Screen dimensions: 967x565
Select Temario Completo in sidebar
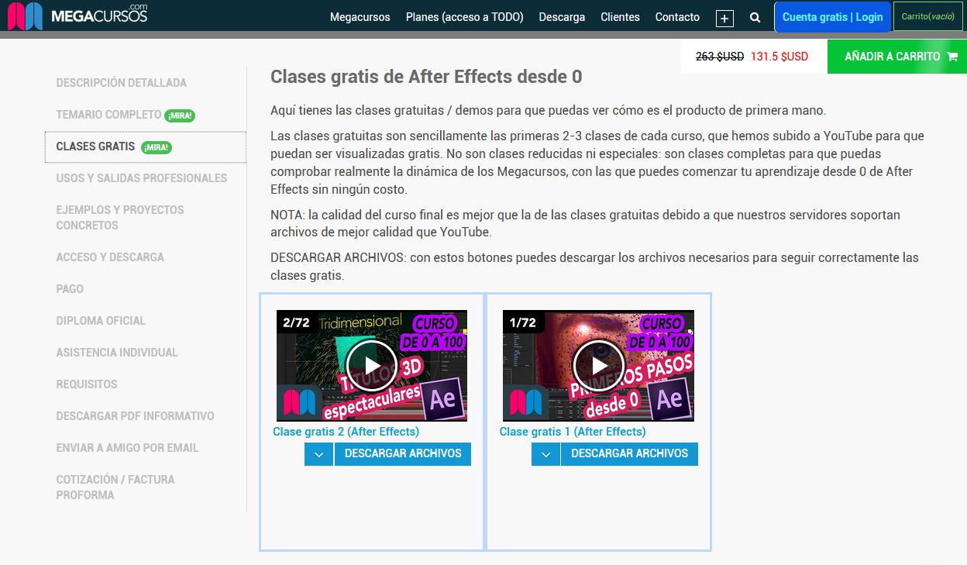(x=108, y=115)
